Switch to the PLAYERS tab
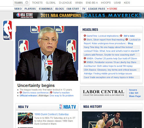 pos(30,9)
